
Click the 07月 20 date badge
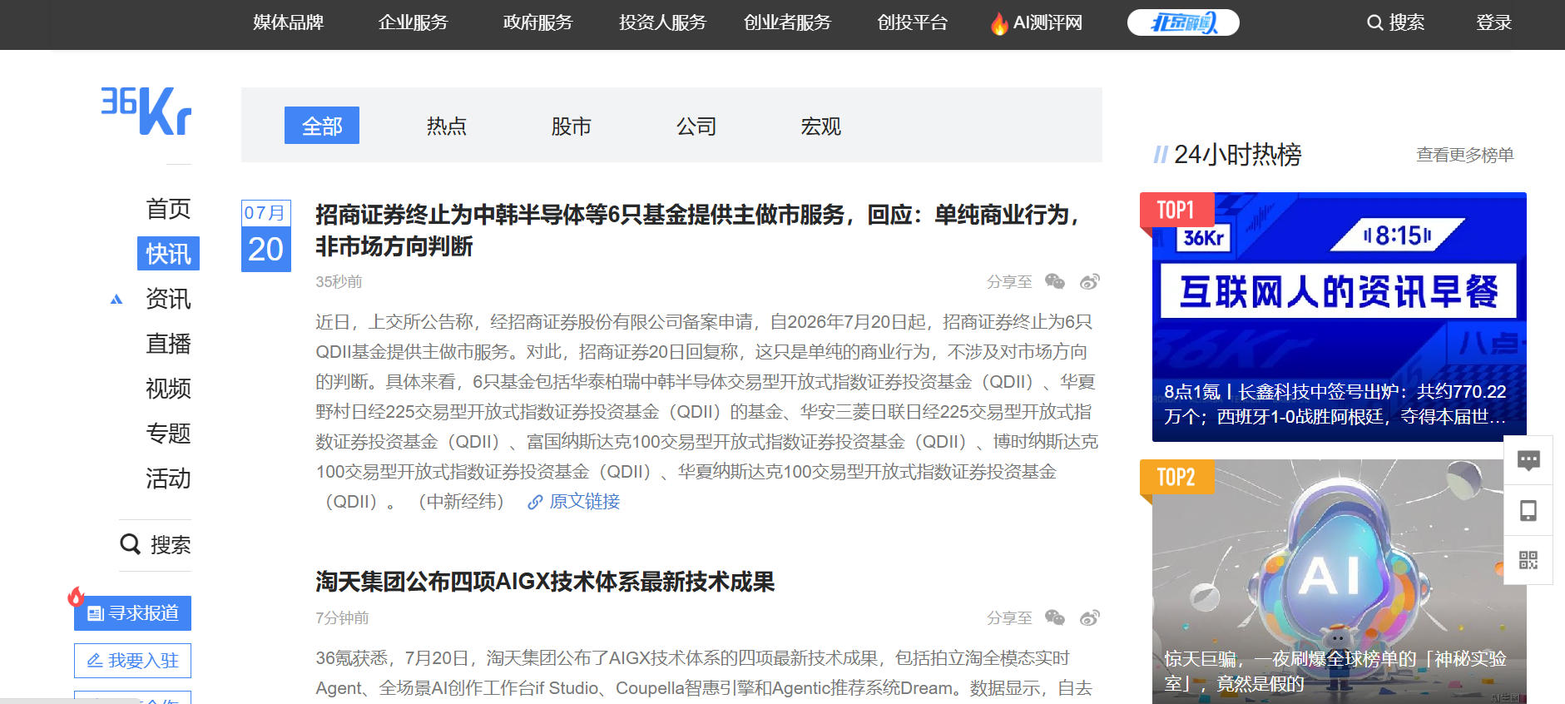pyautogui.click(x=266, y=235)
